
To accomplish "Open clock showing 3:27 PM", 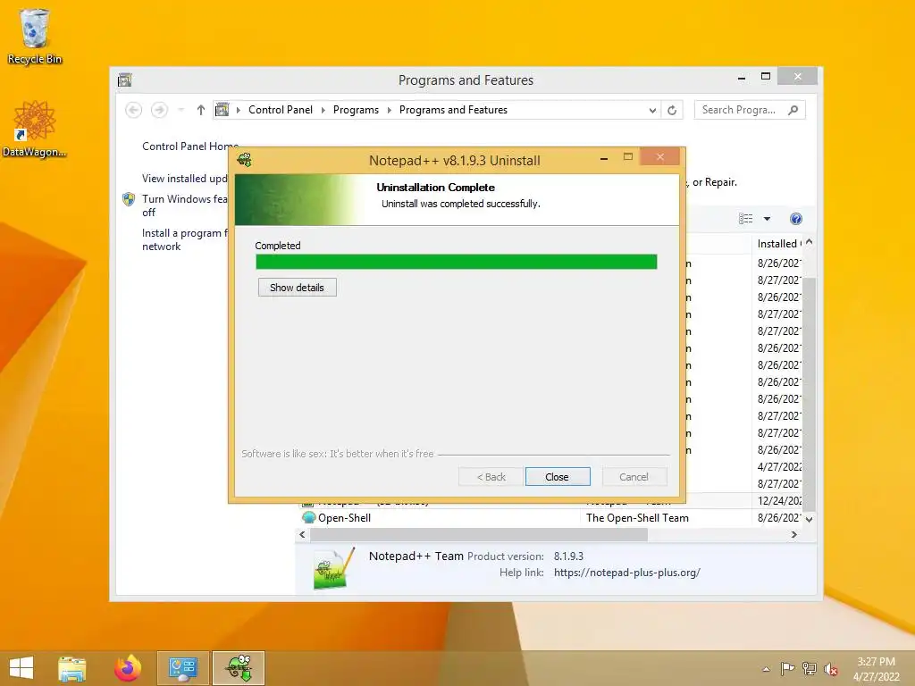I will (x=877, y=669).
